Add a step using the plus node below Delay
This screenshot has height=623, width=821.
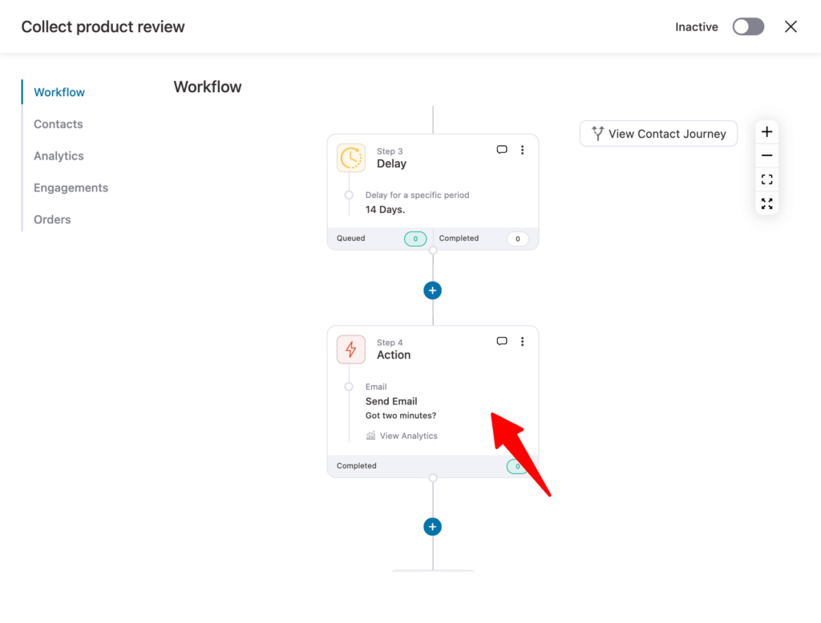[x=432, y=290]
